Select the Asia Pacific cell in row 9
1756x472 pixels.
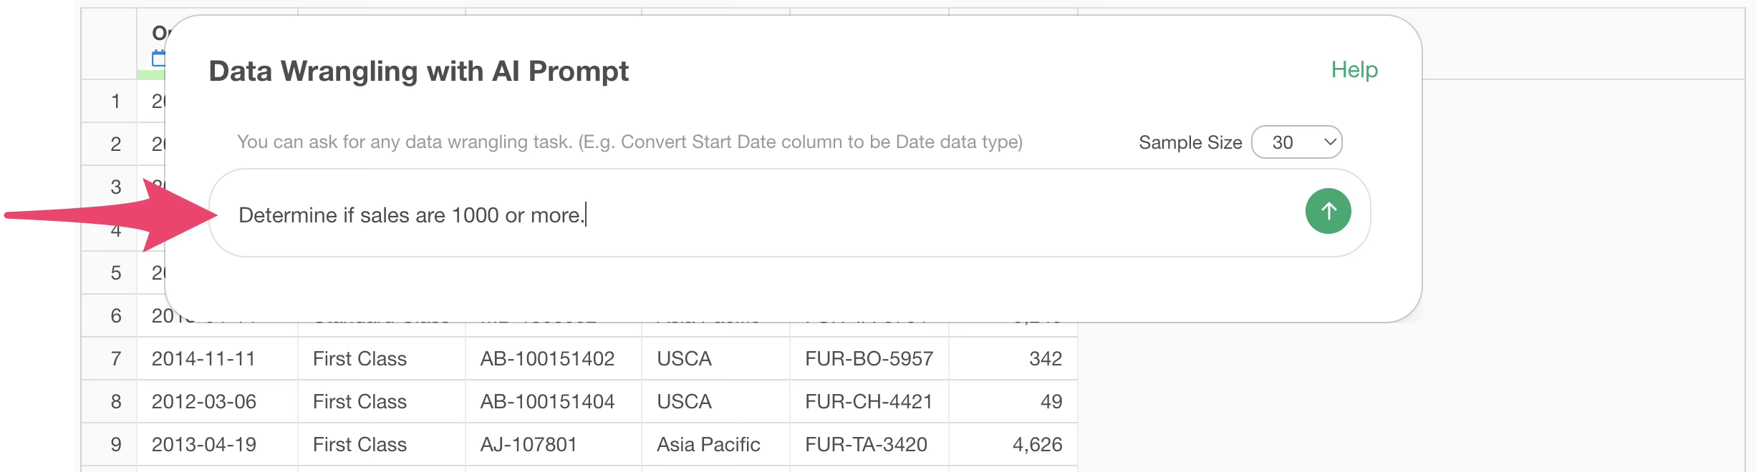pyautogui.click(x=708, y=445)
